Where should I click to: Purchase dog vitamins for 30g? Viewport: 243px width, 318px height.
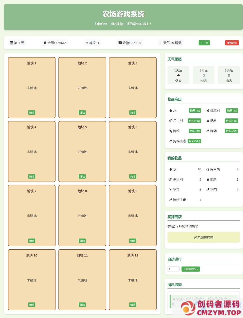194,141
